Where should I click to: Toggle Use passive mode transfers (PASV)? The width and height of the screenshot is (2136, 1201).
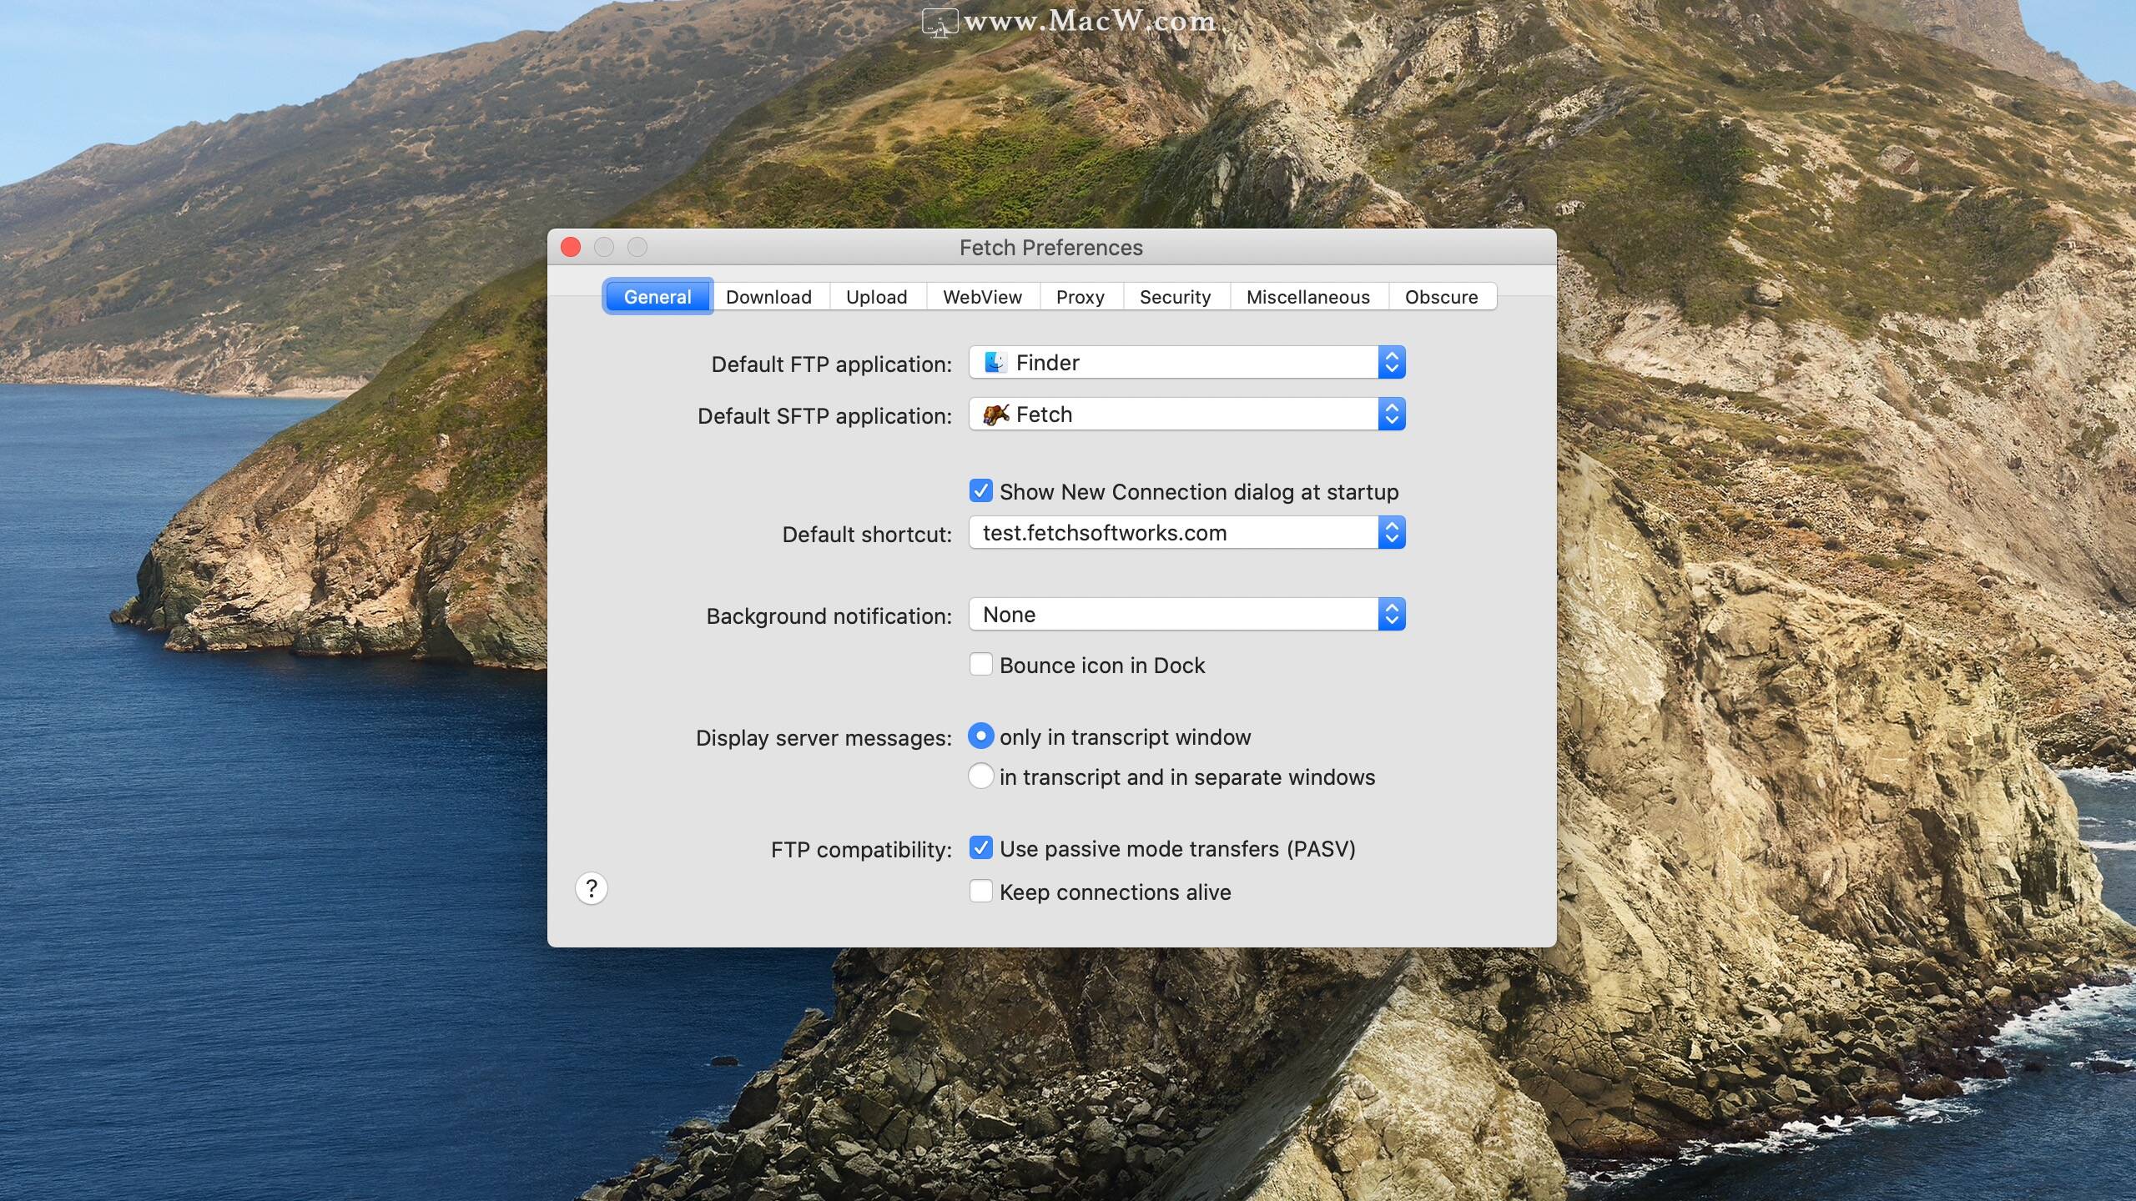981,848
